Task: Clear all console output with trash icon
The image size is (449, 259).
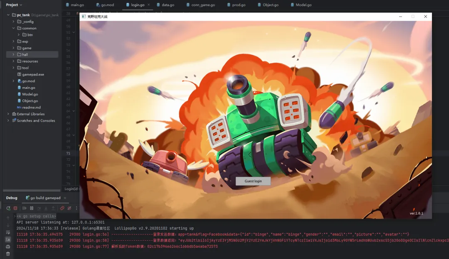Action: pyautogui.click(x=8, y=254)
